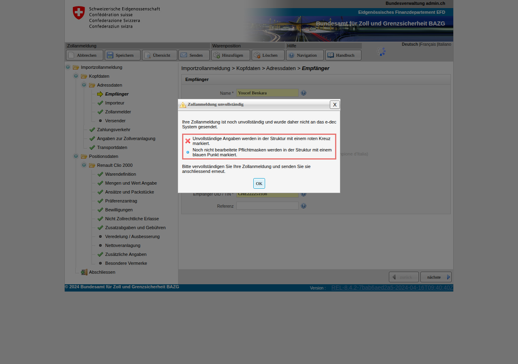Close the Zollanmeldung unvollständig dialog
The height and width of the screenshot is (364, 518).
(335, 104)
